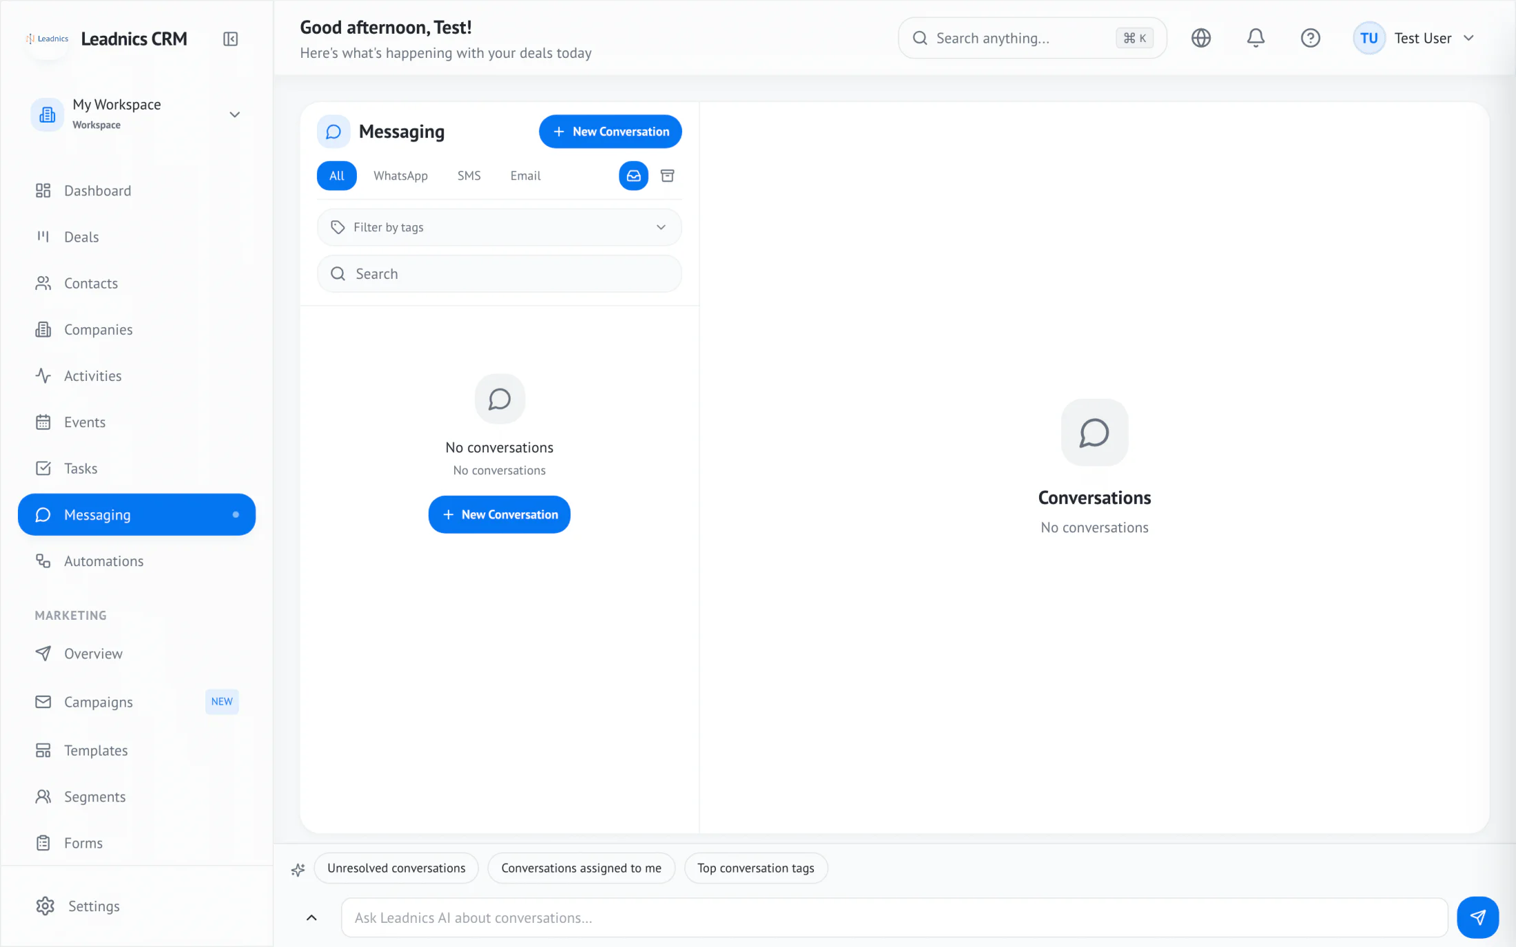Open notifications bell
1516x947 pixels.
click(x=1256, y=38)
